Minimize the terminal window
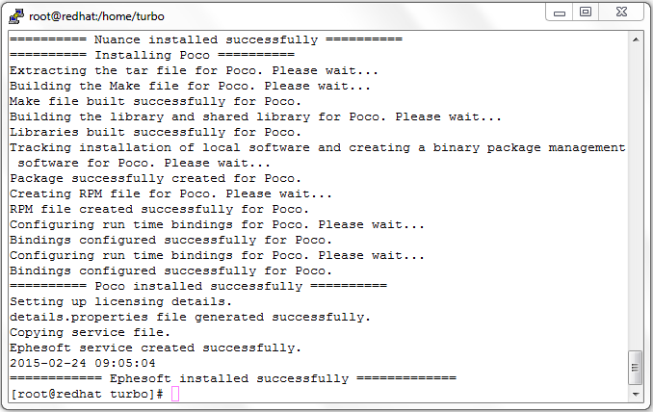 tap(560, 13)
